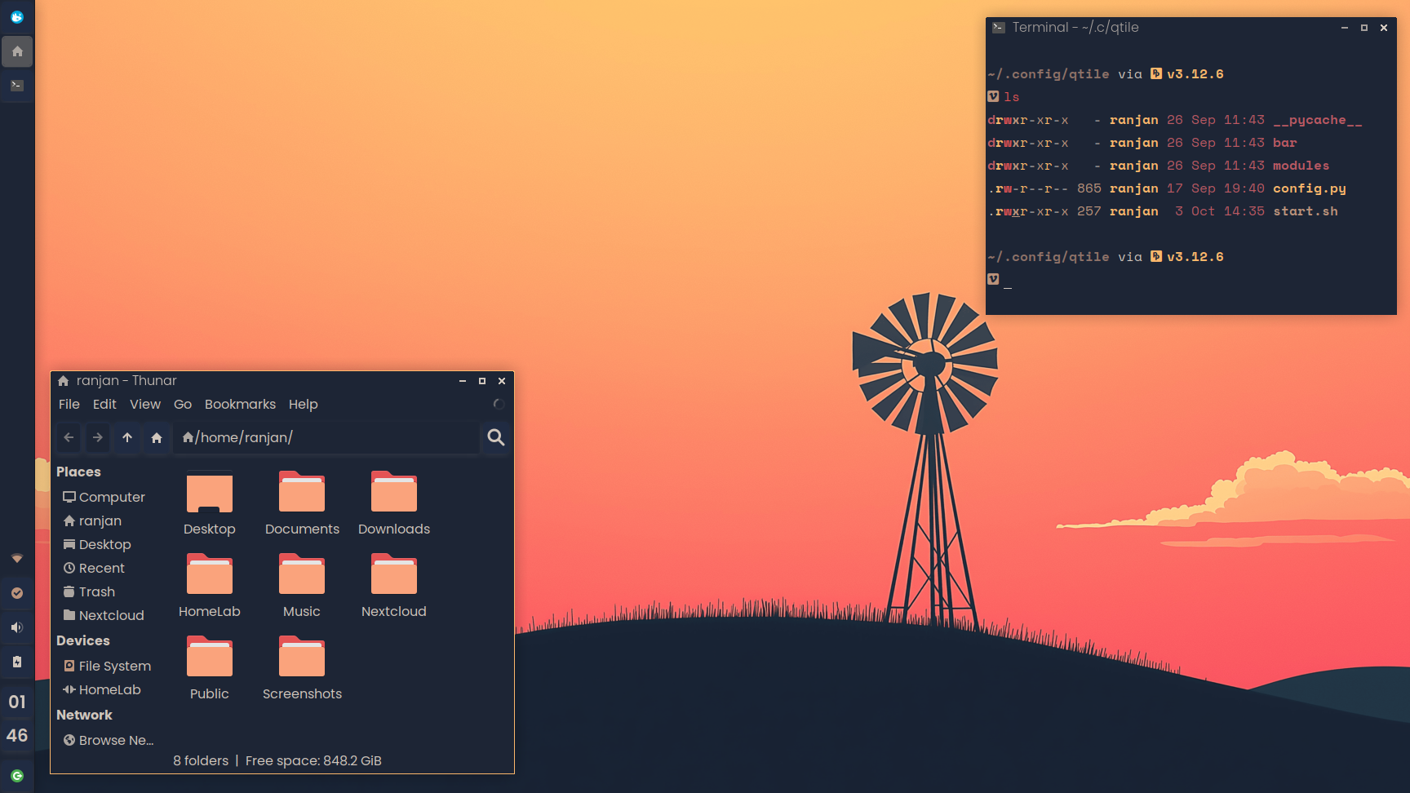Click the WiFi status icon on the left bar
Image resolution: width=1410 pixels, height=793 pixels.
tap(17, 559)
